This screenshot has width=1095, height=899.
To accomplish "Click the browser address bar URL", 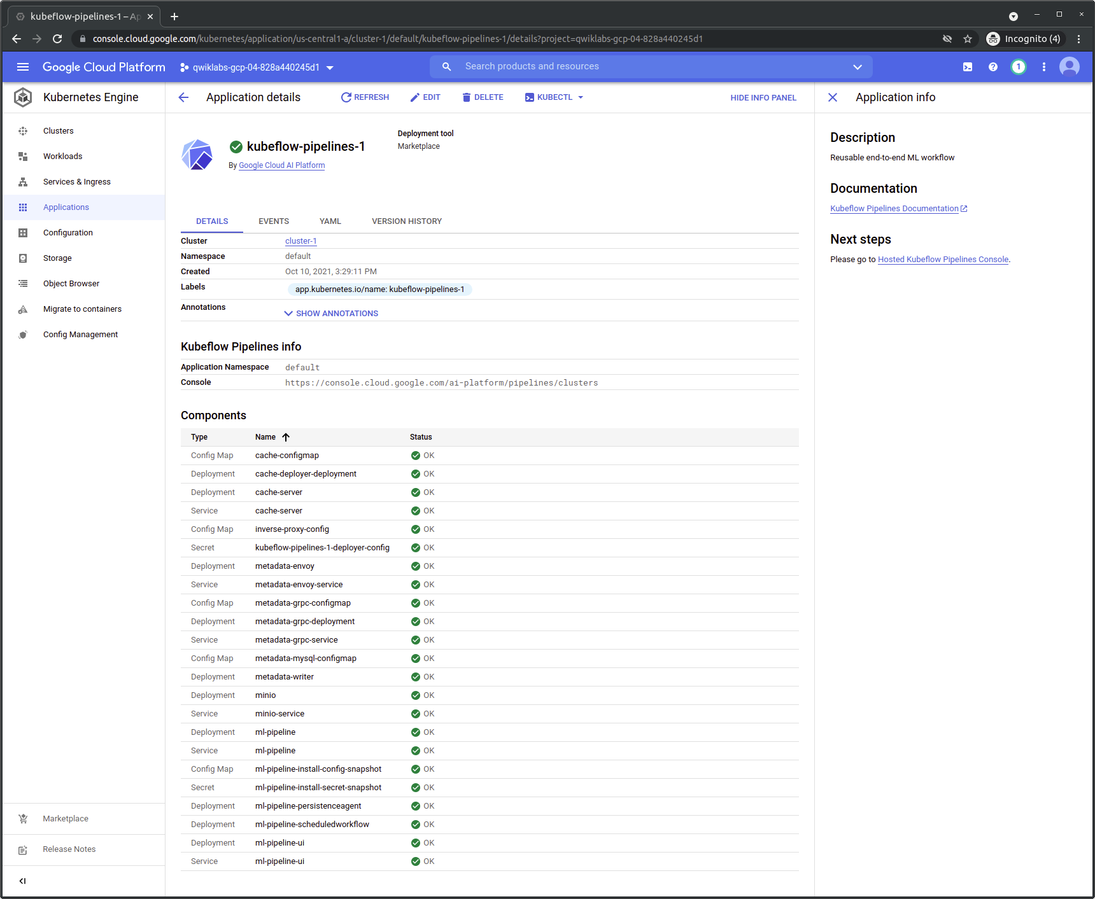I will pos(398,39).
